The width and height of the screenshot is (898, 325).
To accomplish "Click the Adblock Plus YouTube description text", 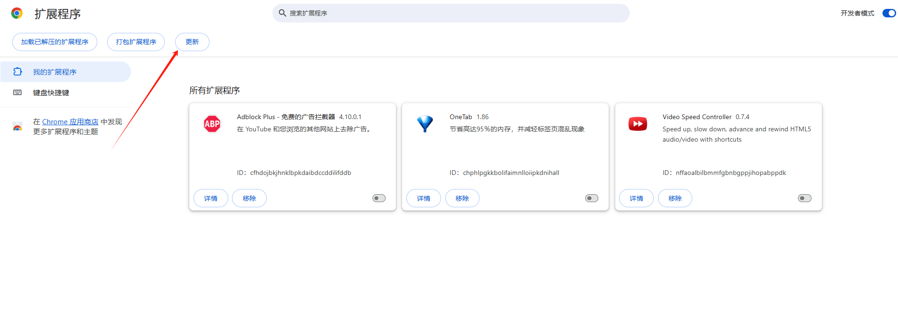I will pos(305,129).
